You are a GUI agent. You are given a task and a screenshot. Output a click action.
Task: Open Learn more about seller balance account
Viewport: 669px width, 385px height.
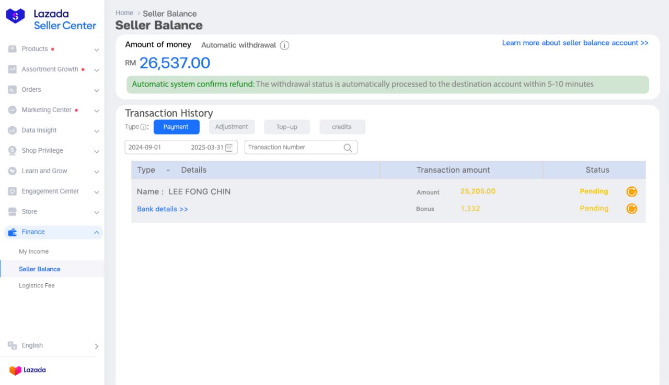click(575, 43)
